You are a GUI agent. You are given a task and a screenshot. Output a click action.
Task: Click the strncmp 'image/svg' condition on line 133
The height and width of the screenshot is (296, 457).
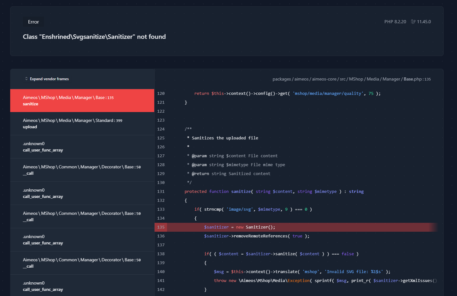pyautogui.click(x=253, y=209)
